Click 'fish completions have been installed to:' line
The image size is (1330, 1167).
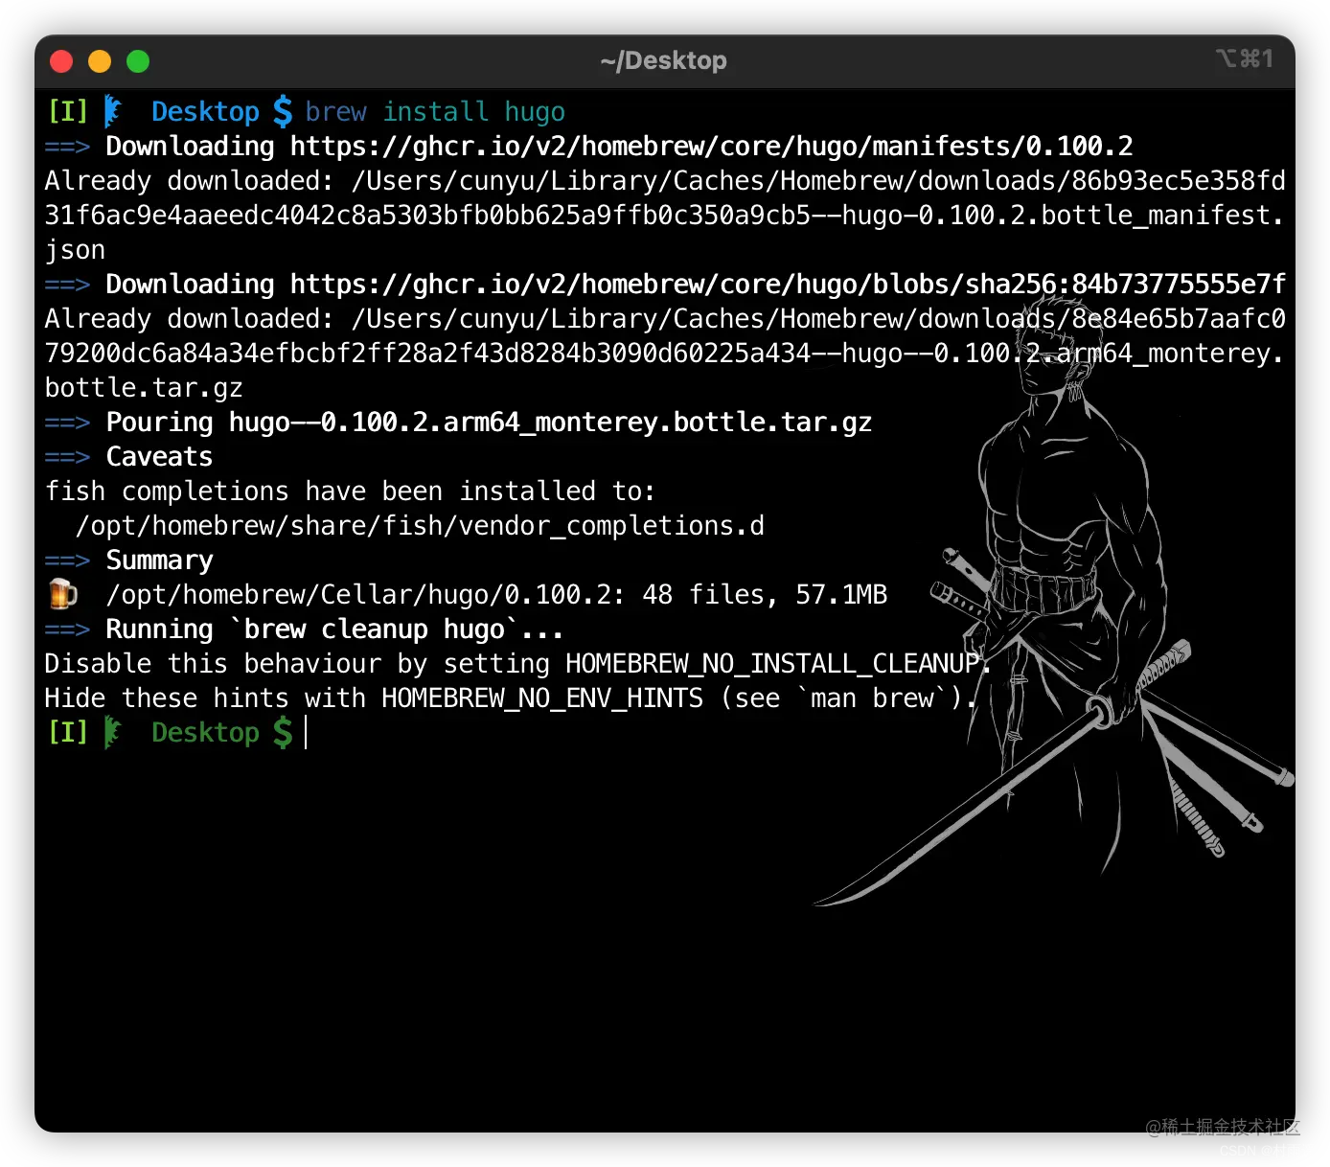point(350,492)
